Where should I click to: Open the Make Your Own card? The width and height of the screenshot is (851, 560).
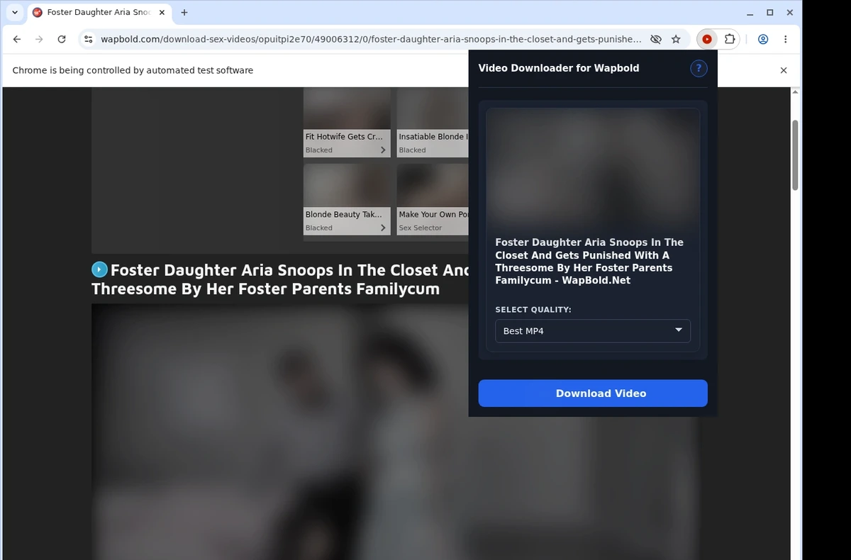click(433, 199)
